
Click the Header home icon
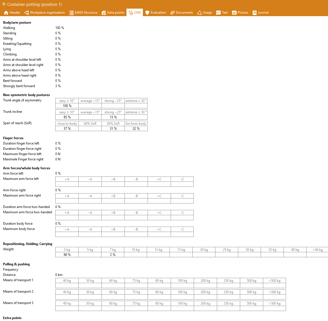[6, 13]
